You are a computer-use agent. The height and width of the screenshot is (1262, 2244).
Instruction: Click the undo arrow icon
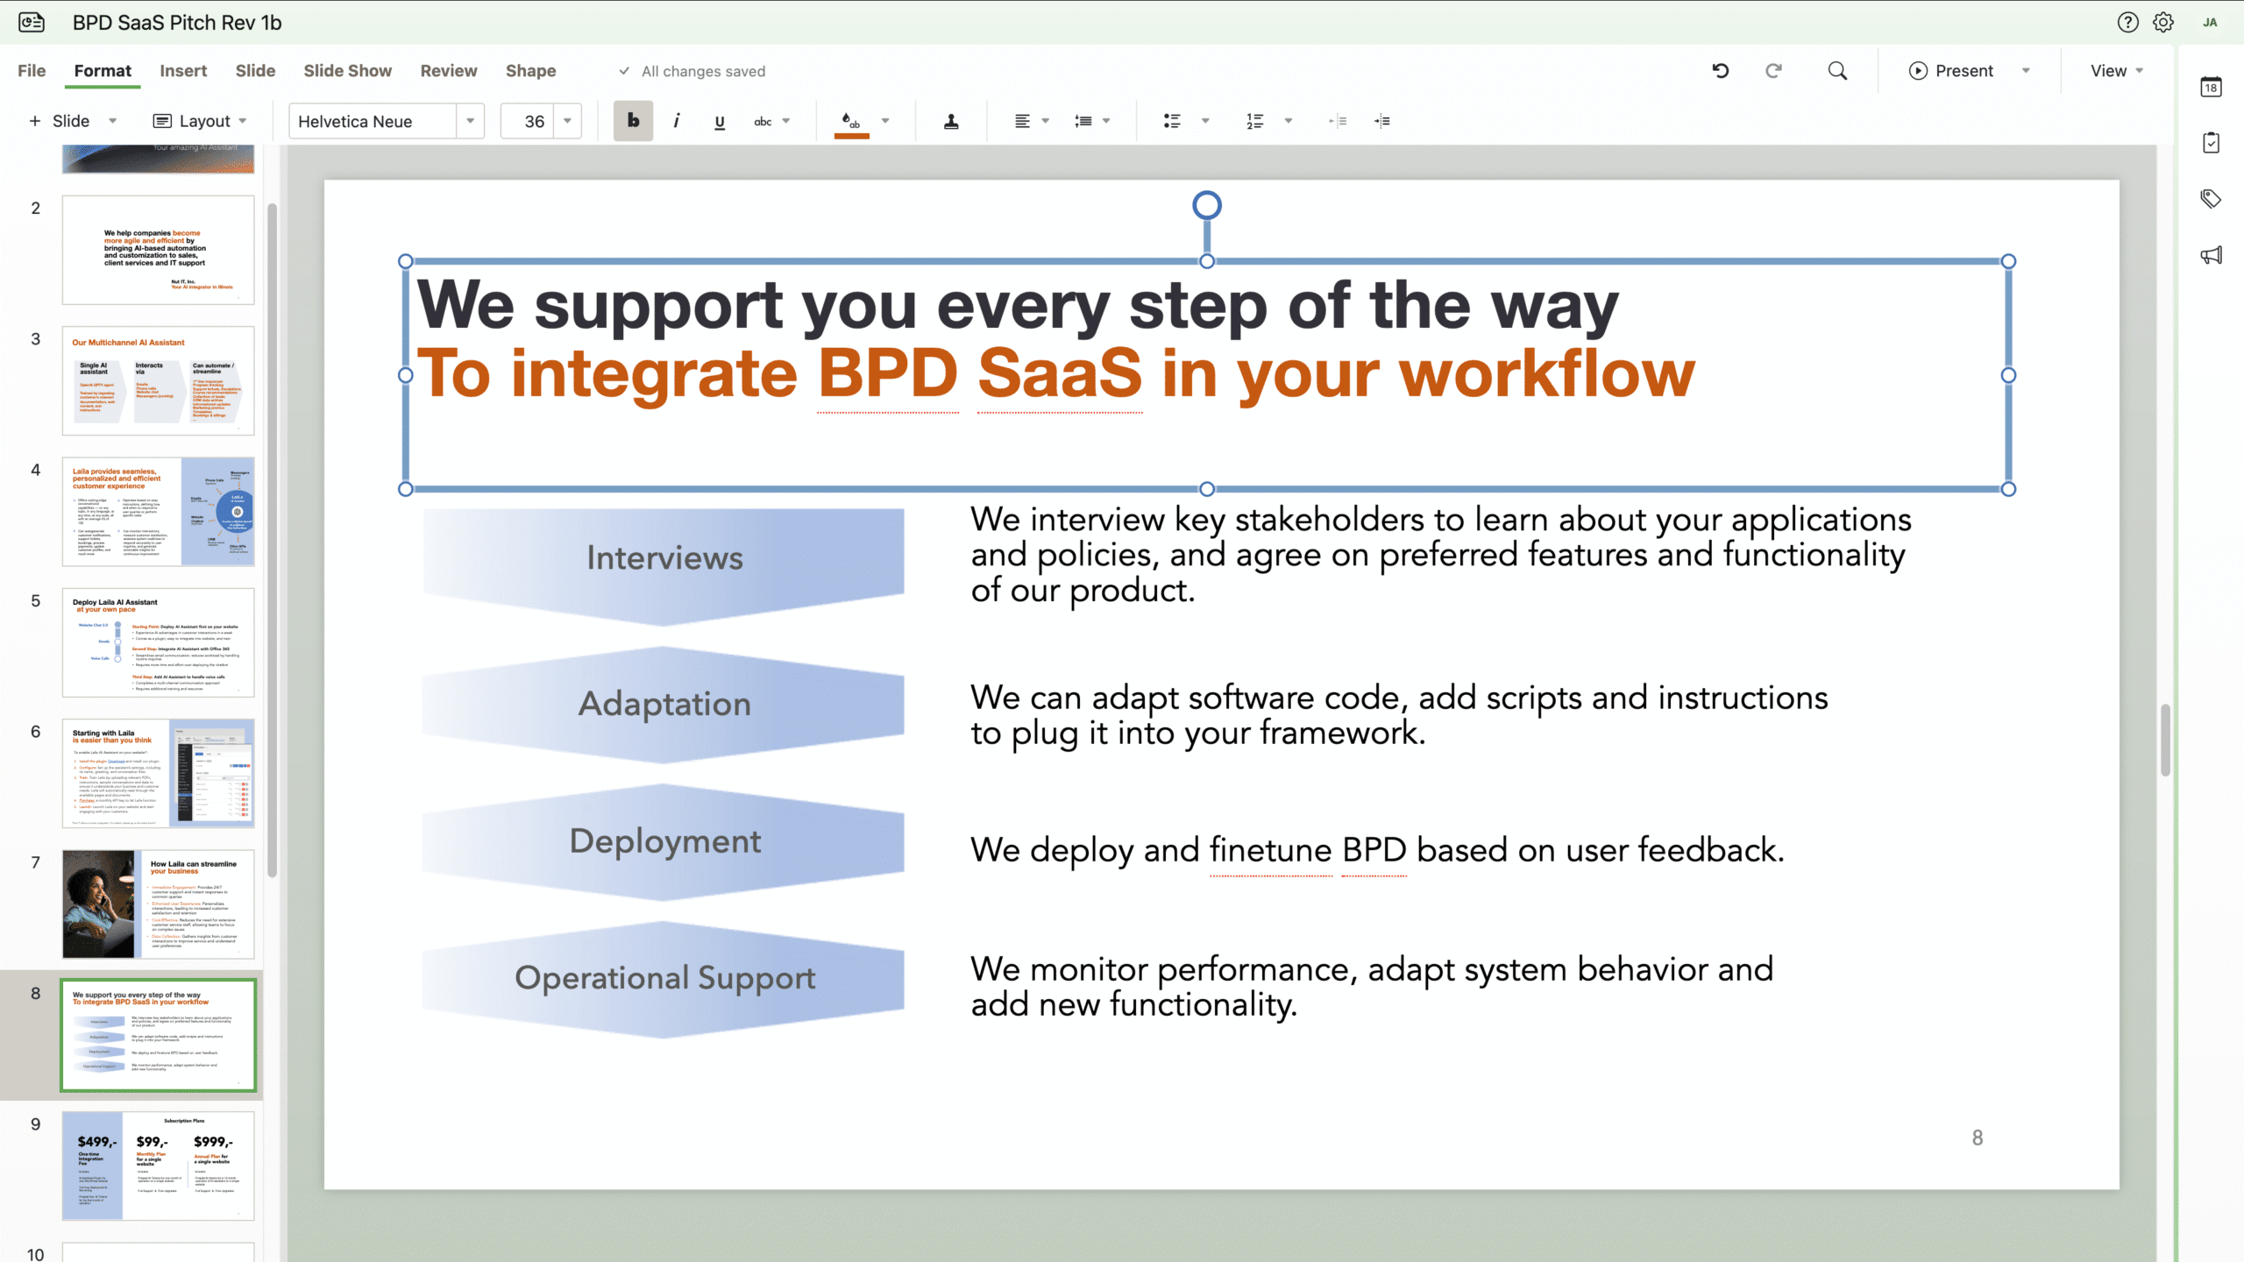point(1720,71)
